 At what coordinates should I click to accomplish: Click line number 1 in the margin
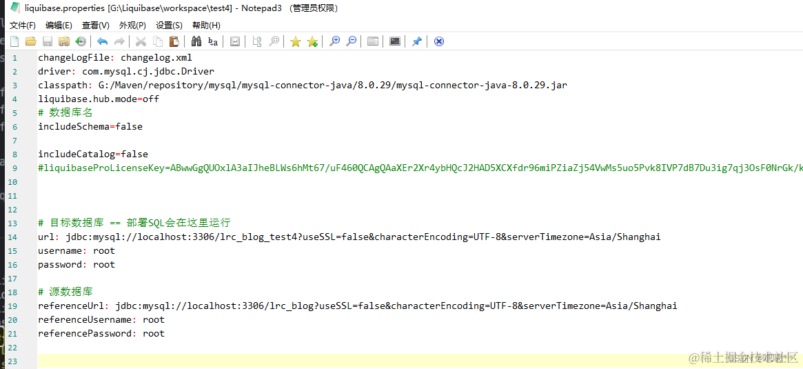14,58
